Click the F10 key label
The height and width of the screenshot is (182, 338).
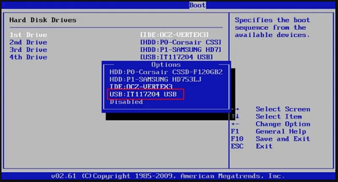click(x=237, y=139)
